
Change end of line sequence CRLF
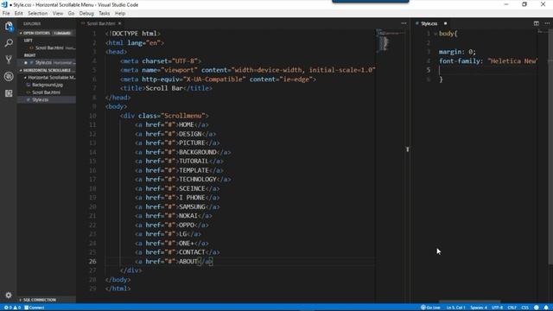[512, 308]
